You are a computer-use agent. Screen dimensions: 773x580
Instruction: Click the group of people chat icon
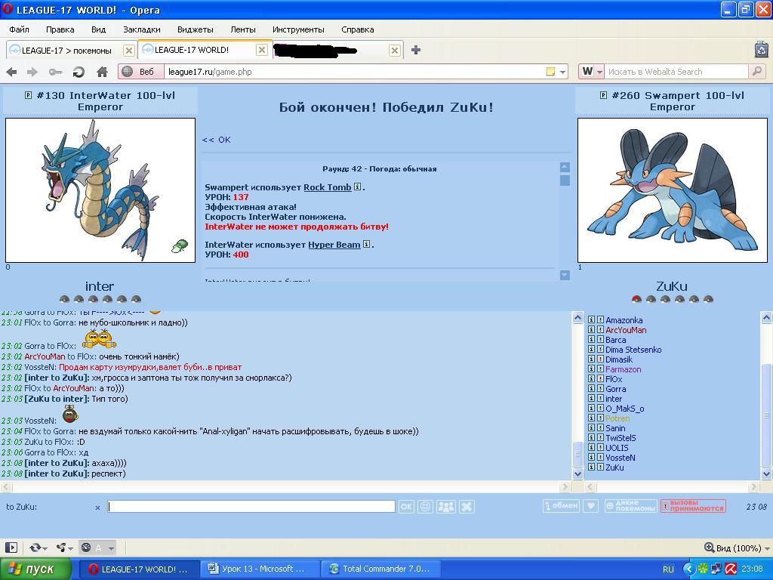coord(446,507)
